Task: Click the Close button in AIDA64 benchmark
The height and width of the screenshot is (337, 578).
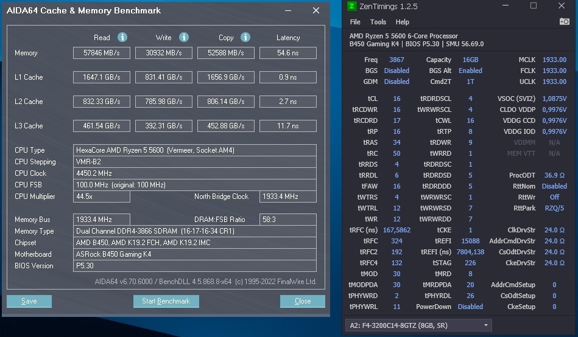Action: (303, 301)
